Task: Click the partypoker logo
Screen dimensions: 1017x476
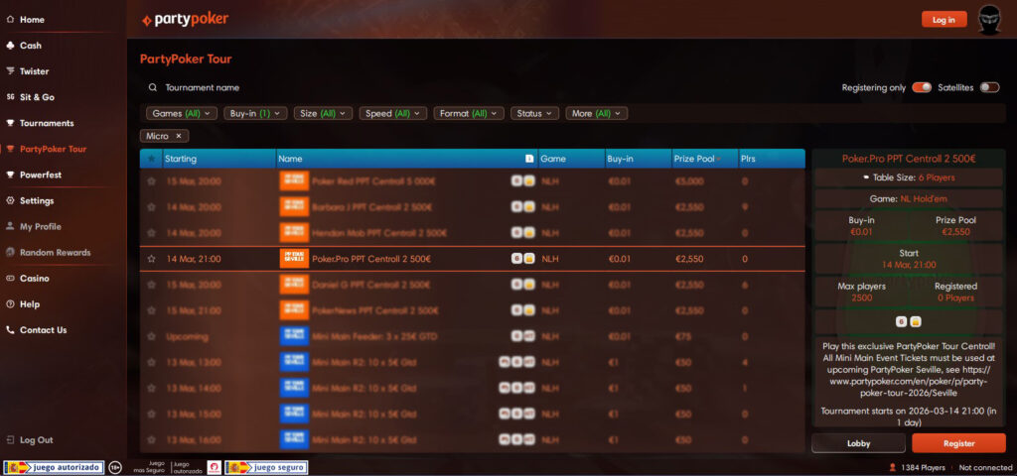Action: click(x=186, y=20)
